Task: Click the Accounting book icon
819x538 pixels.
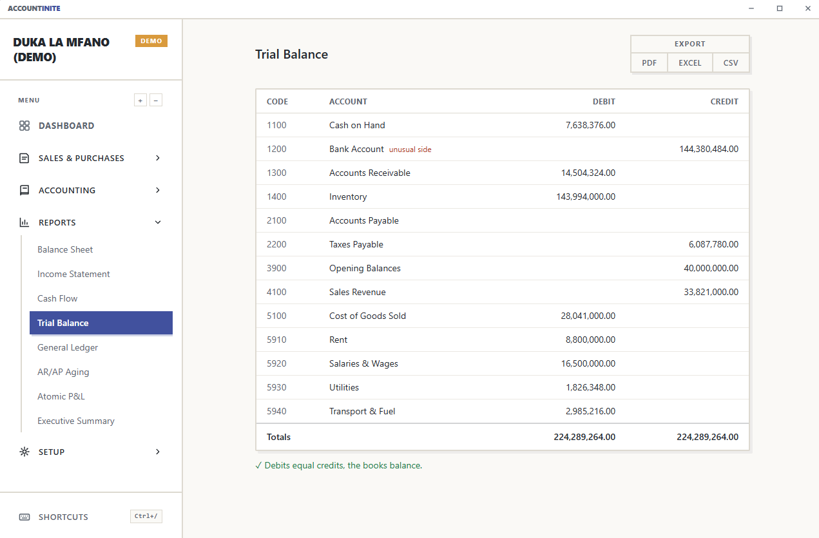Action: [24, 190]
